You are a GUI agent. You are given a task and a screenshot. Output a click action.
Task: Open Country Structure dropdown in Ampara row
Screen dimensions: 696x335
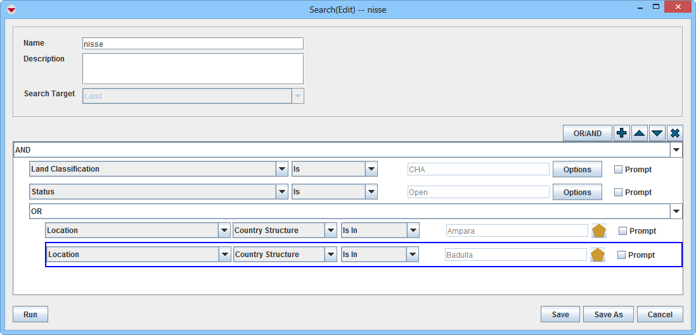coord(330,231)
